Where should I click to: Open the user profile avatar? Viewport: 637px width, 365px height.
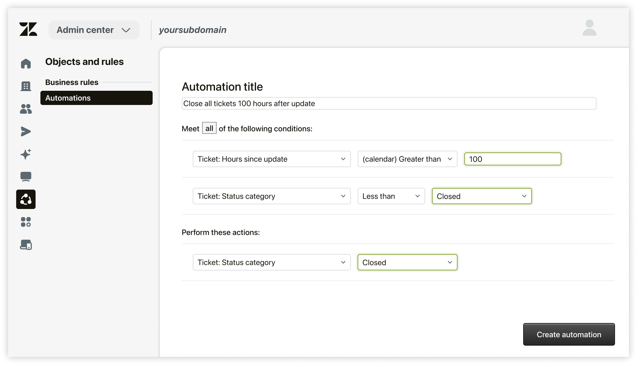(x=589, y=28)
